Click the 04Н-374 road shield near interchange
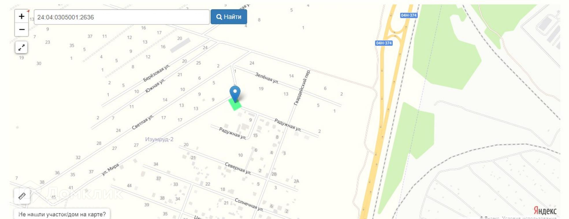Image resolution: width=569 pixels, height=219 pixels. click(x=409, y=15)
